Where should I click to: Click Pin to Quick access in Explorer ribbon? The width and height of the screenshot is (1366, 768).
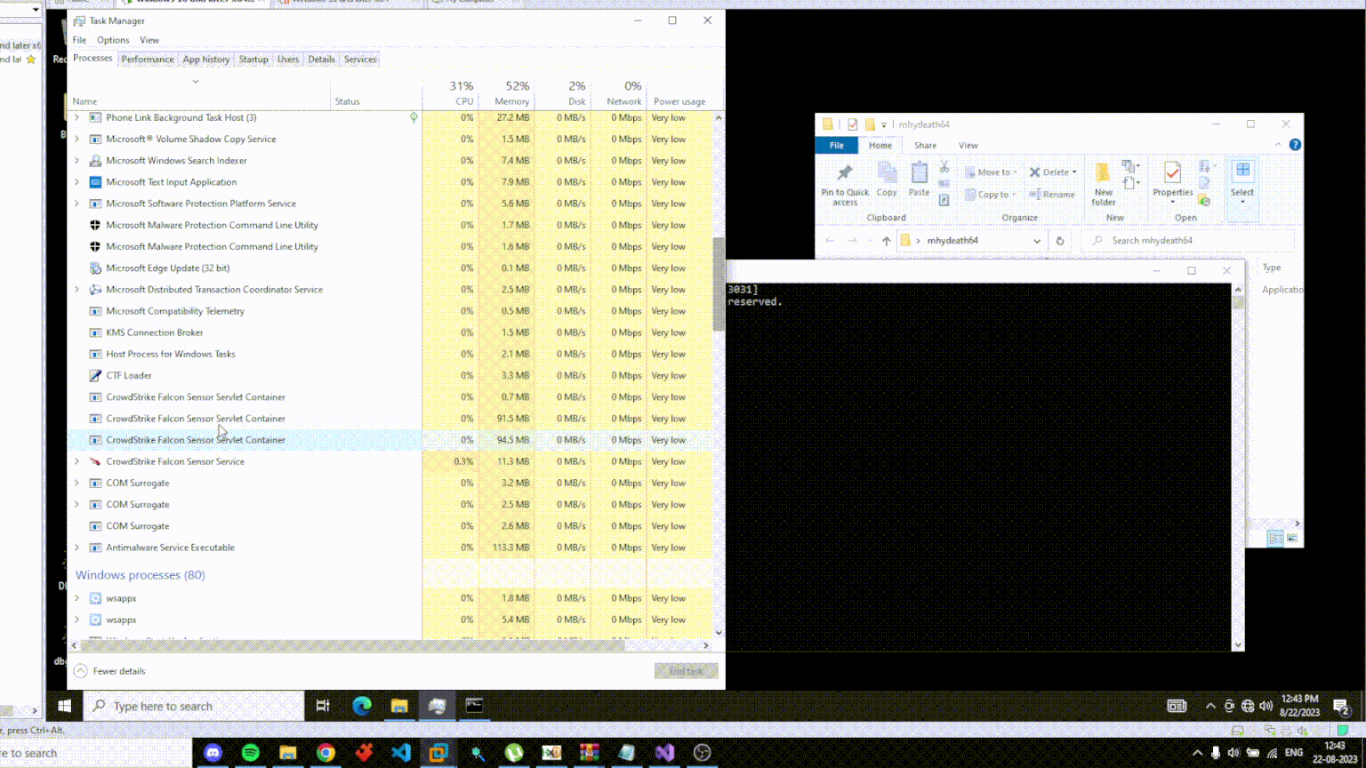click(845, 184)
